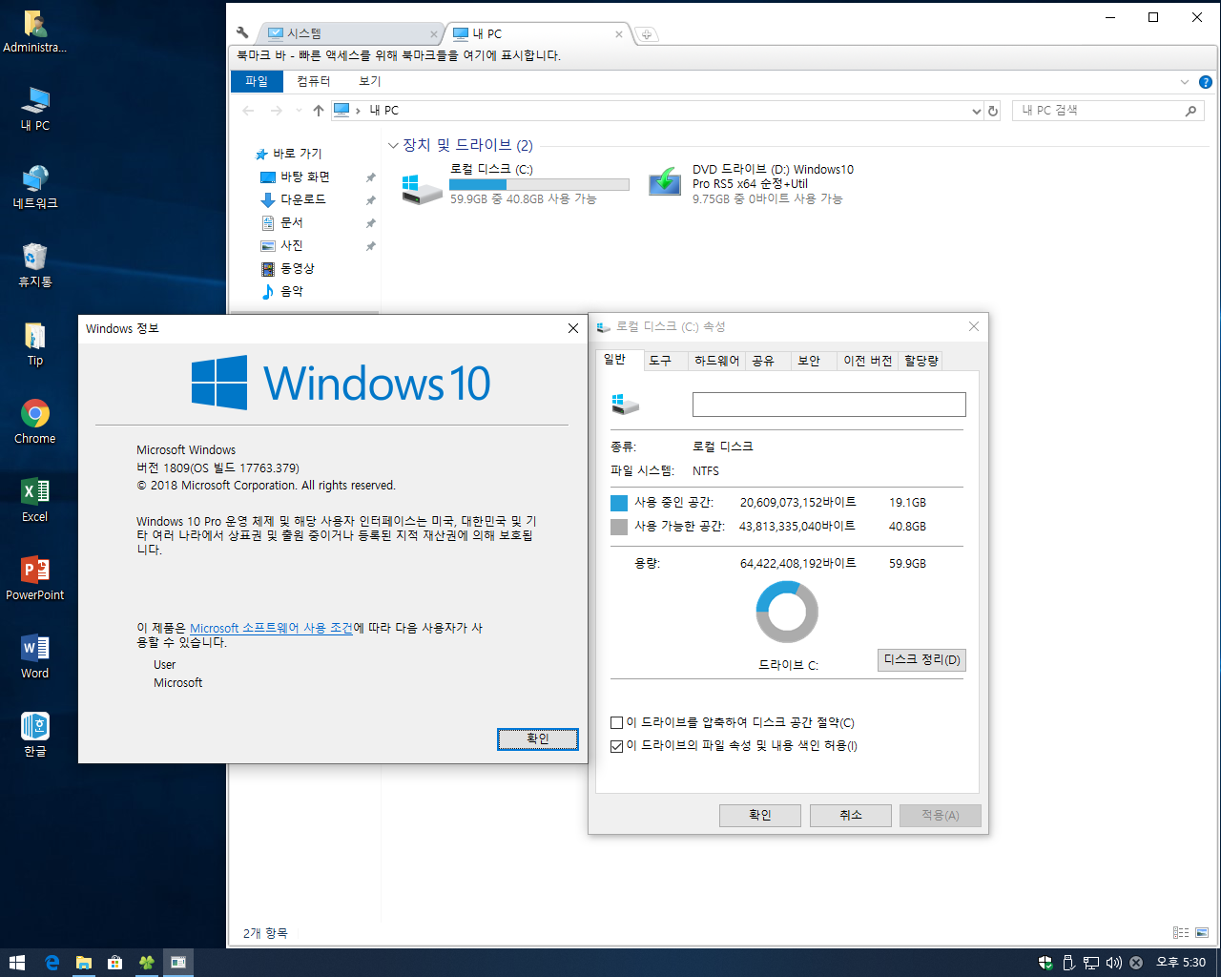Screen dimensions: 1221x977
Task: Toggle allow file indexing checkbox
Action: tap(617, 746)
